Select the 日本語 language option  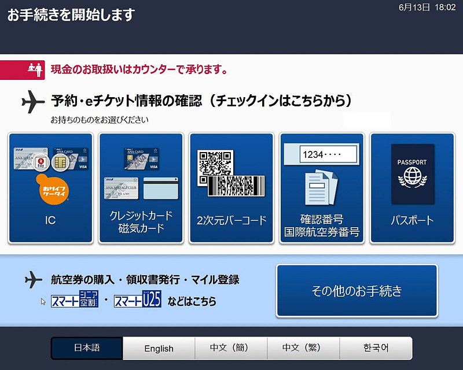[x=86, y=348]
